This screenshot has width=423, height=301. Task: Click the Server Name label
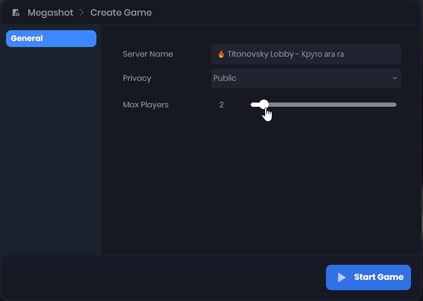tap(148, 54)
